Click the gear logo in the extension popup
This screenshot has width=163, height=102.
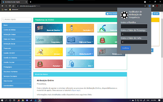(124, 15)
